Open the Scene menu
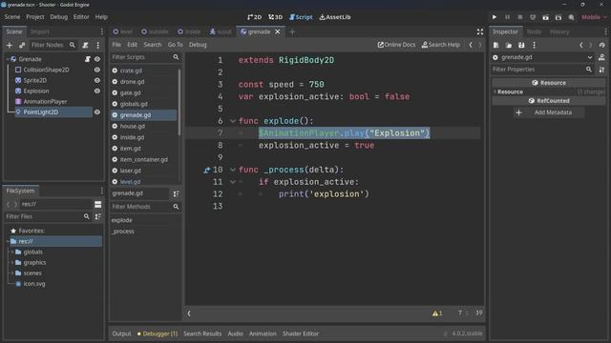 point(12,17)
